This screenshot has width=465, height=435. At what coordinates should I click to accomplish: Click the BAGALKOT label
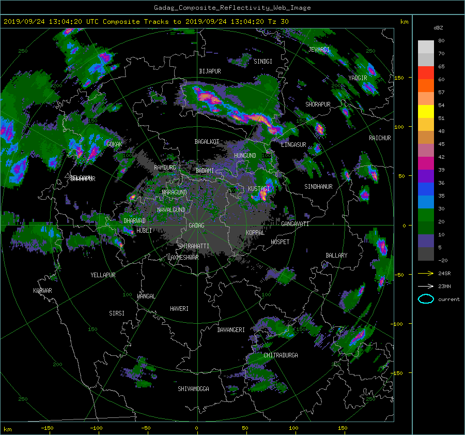click(x=207, y=142)
